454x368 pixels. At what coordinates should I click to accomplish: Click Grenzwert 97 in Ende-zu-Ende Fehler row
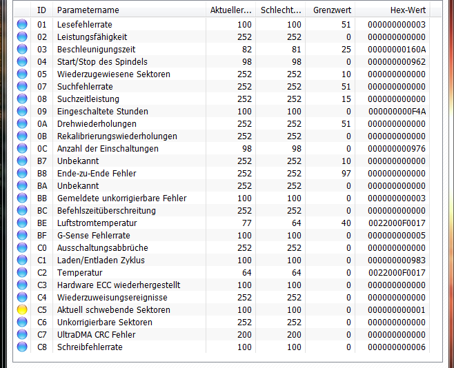pyautogui.click(x=346, y=174)
